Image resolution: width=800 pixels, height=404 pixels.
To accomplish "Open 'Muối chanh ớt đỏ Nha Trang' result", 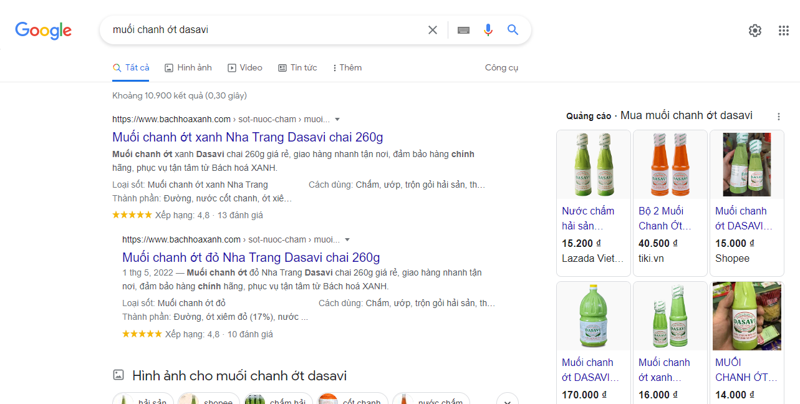I will (x=251, y=257).
